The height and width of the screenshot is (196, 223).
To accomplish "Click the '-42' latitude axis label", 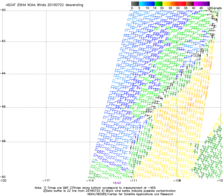I will point(3,41).
